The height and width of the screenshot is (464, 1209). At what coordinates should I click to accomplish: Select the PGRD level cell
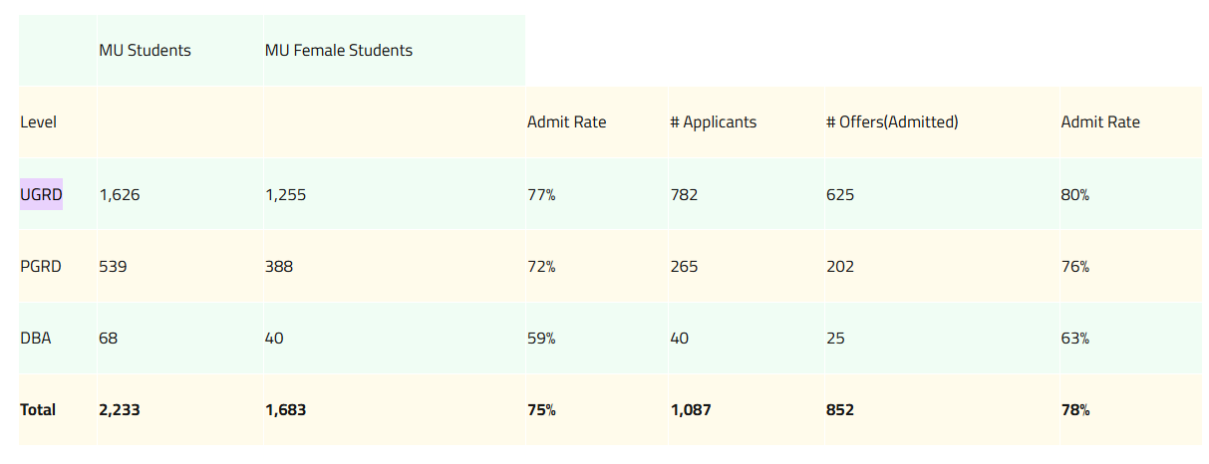(41, 267)
